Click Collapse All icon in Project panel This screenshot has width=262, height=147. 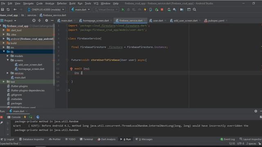[39, 20]
